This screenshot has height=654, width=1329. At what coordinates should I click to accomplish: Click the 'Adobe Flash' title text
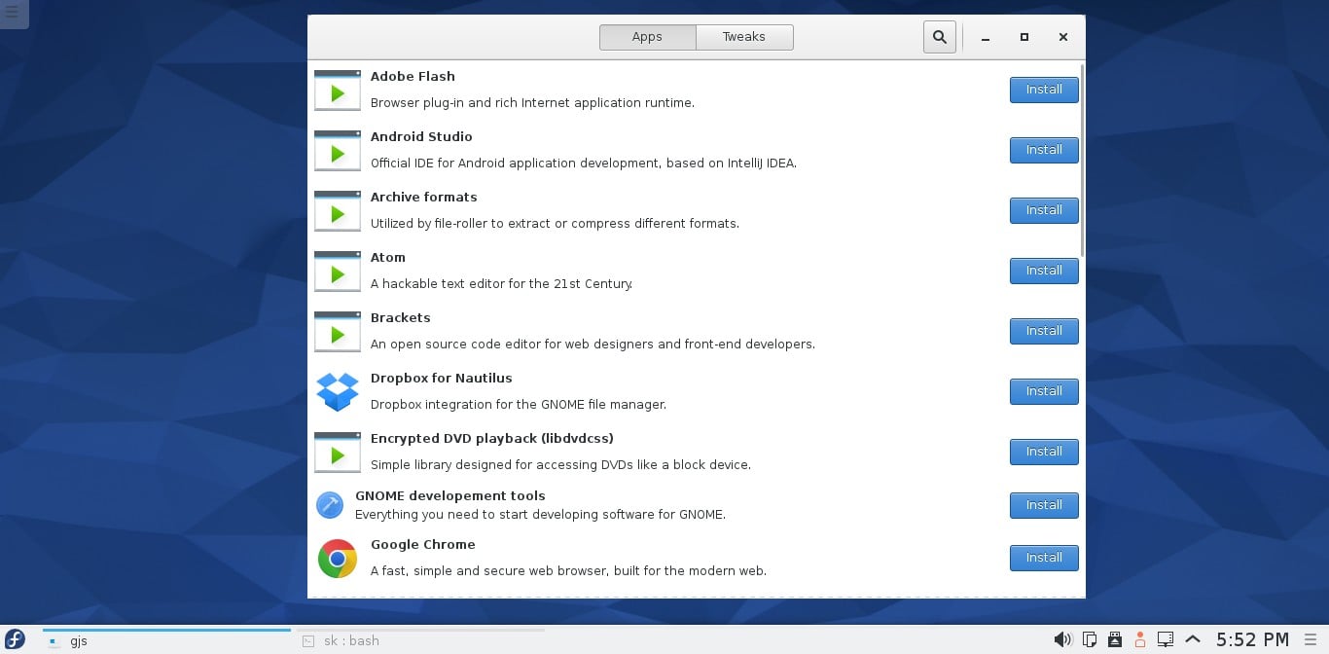pyautogui.click(x=413, y=76)
